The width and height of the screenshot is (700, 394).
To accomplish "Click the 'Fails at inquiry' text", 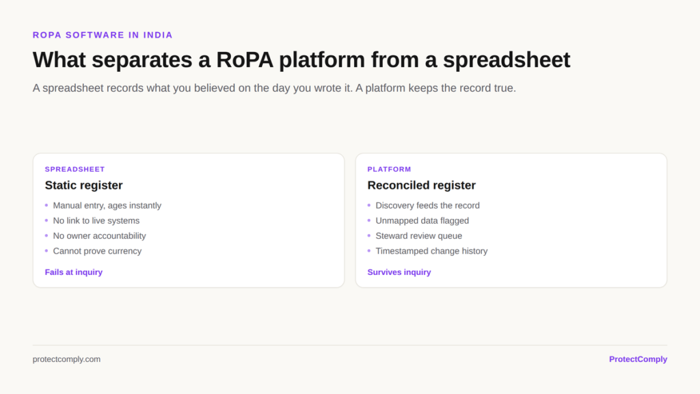I will [74, 272].
